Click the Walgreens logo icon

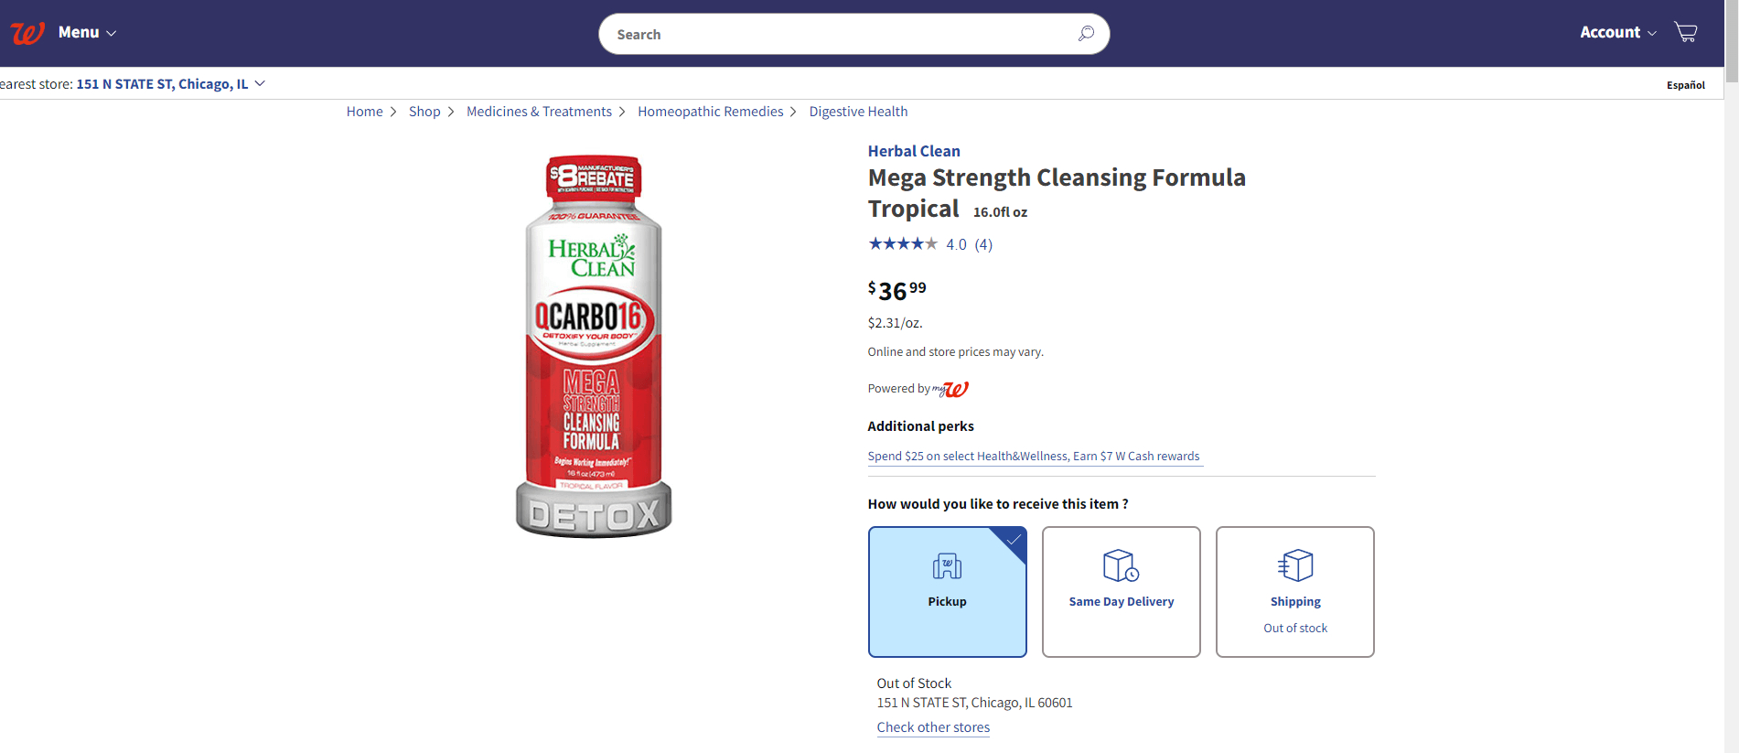point(27,33)
